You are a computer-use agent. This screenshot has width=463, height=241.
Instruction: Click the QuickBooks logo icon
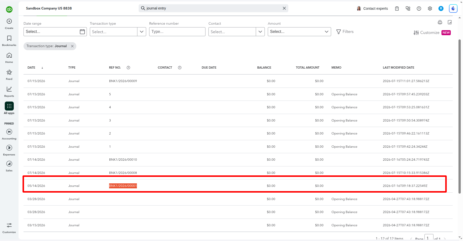(9, 9)
